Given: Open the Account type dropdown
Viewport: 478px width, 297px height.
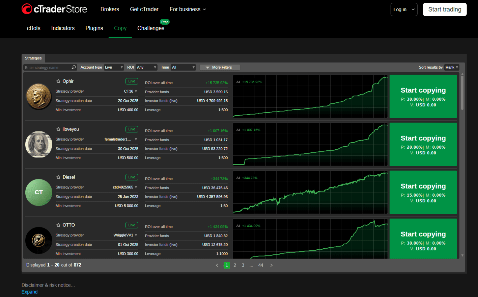Looking at the screenshot, I should click(114, 67).
